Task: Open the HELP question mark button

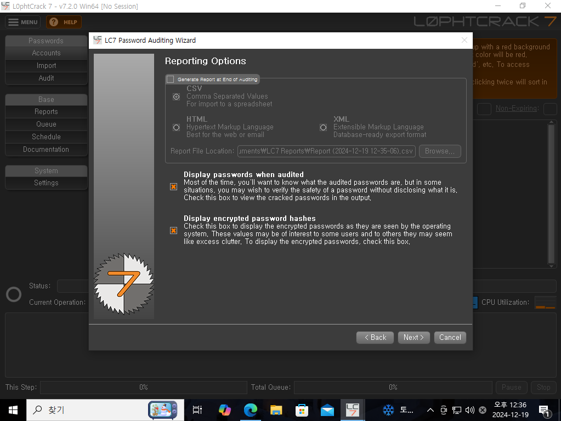Action: point(64,22)
